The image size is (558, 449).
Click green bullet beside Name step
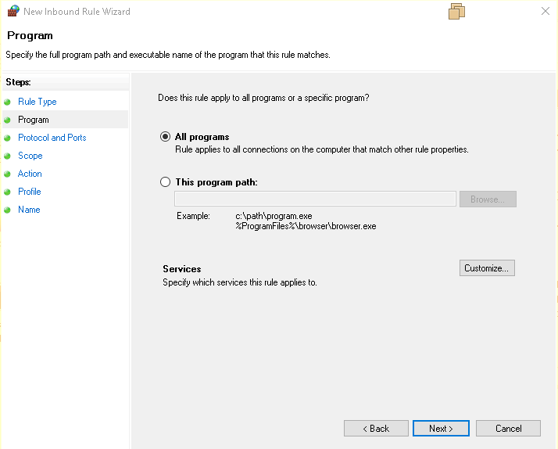[x=8, y=210]
